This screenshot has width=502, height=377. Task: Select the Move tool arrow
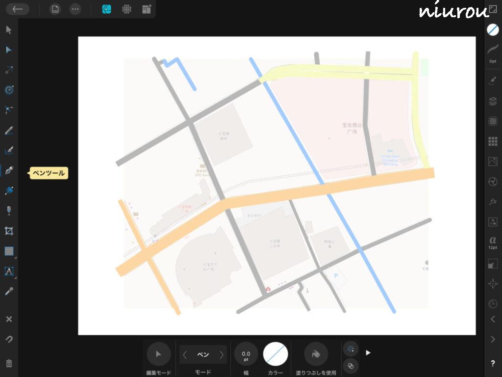[9, 30]
